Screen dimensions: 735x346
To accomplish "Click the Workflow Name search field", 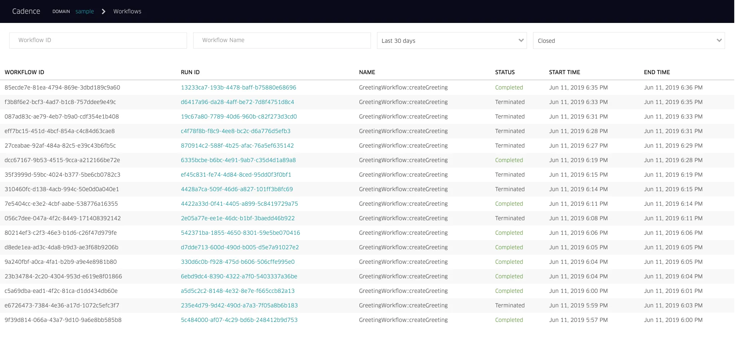I will click(x=282, y=40).
